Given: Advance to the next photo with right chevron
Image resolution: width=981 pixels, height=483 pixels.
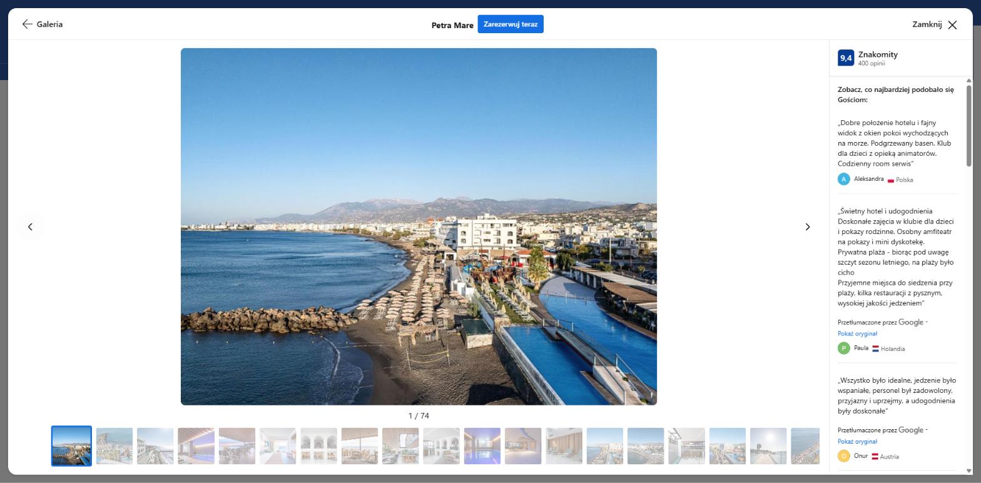Looking at the screenshot, I should [807, 226].
